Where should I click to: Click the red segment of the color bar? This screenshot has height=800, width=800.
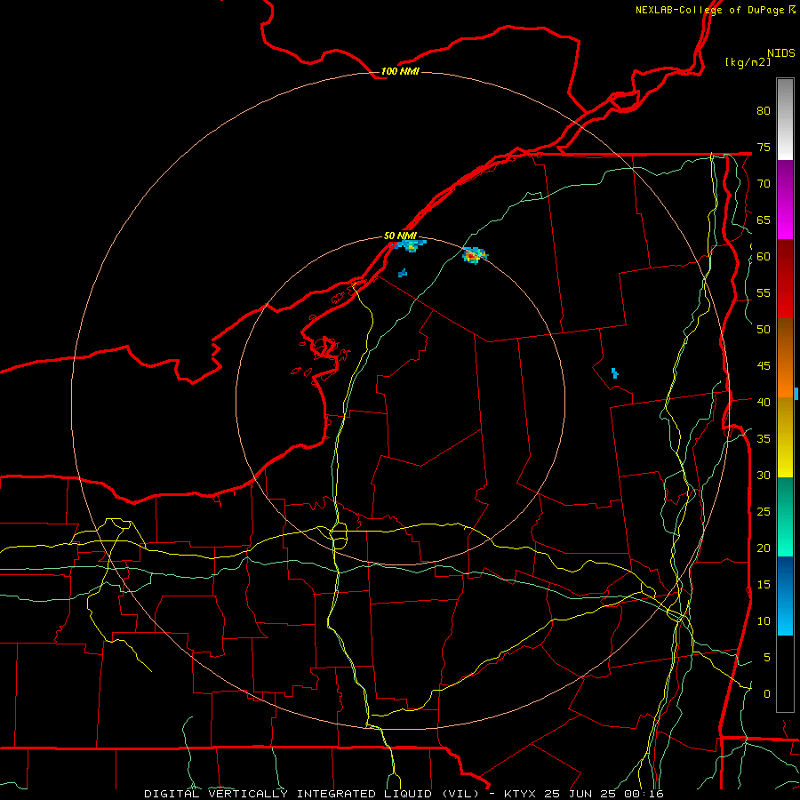(x=785, y=279)
